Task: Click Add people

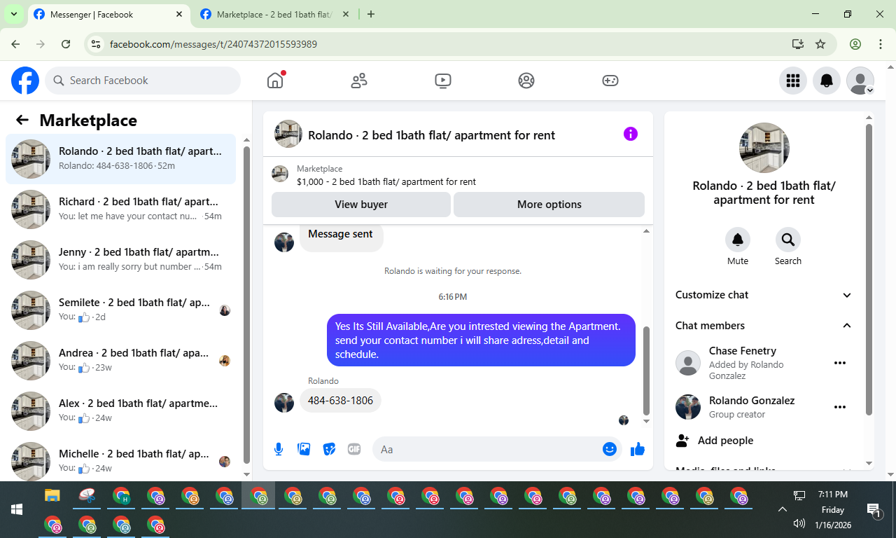Action: [764, 441]
